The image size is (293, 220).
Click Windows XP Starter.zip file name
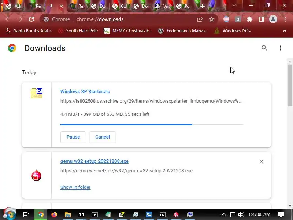(85, 91)
